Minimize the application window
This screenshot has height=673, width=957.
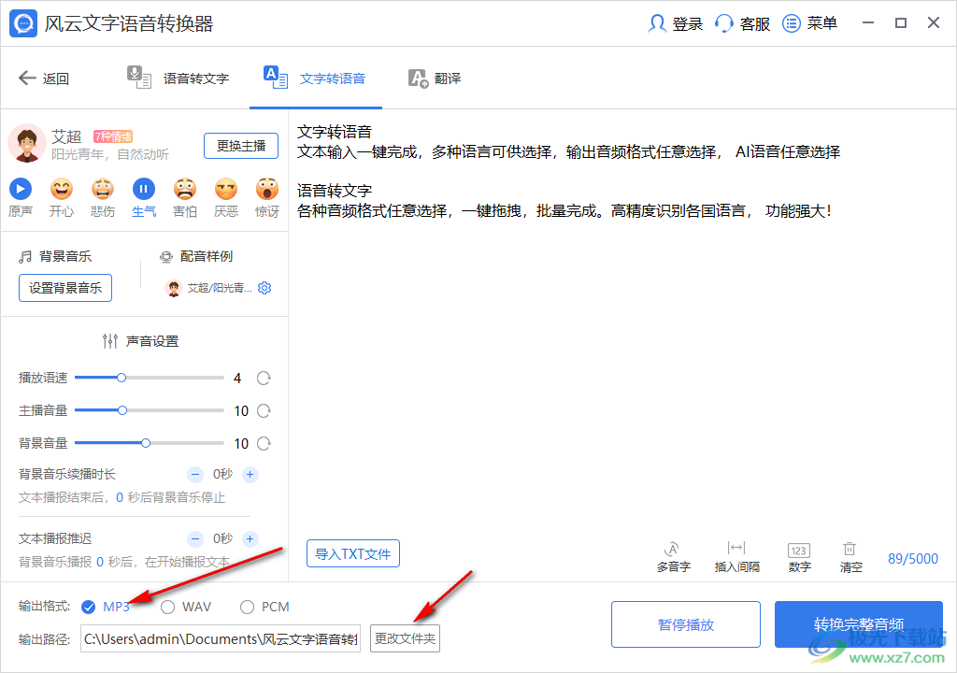868,23
